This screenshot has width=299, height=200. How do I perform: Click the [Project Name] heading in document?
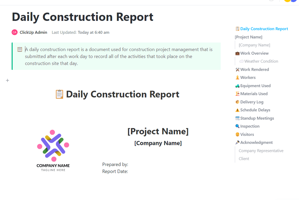click(x=158, y=131)
